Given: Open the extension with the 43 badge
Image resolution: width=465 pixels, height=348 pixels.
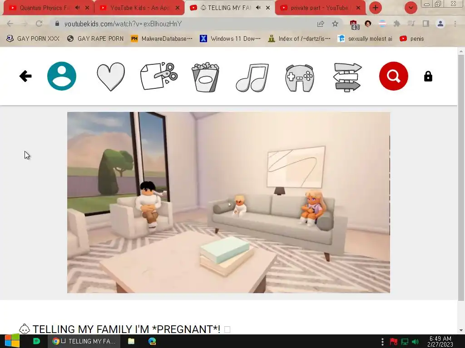Looking at the screenshot, I should point(354,24).
